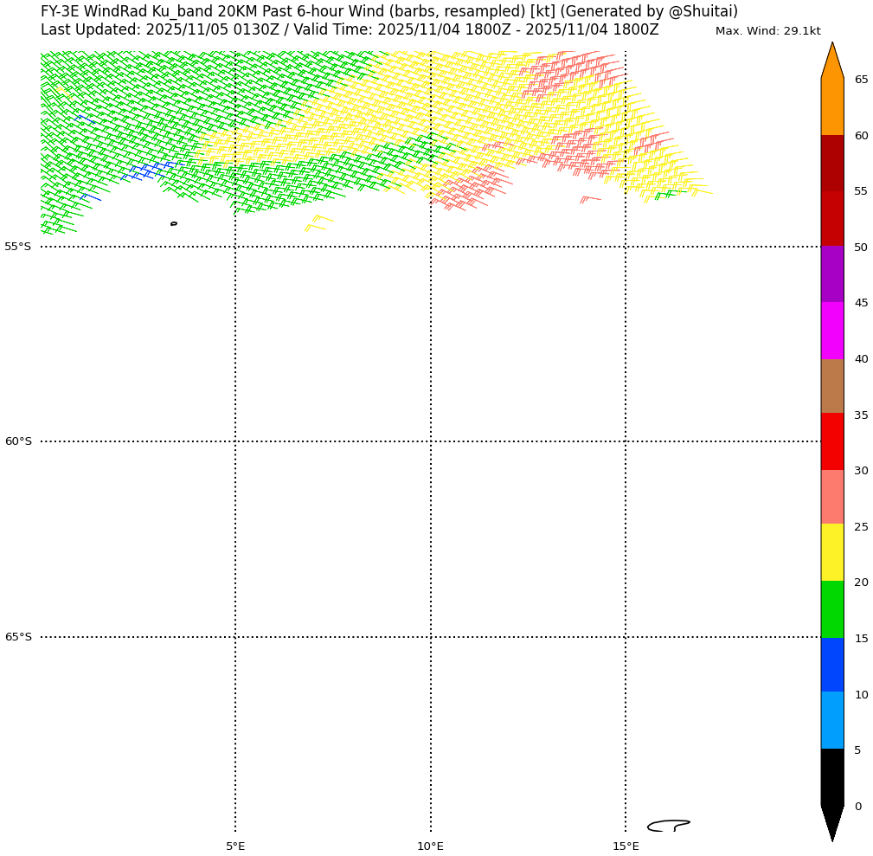This screenshot has height=856, width=873.
Task: Click the purple 45–50 kt colorbar segment
Action: pyautogui.click(x=831, y=274)
